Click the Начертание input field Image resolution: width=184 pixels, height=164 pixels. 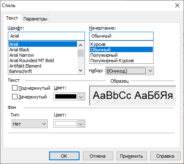[121, 36]
